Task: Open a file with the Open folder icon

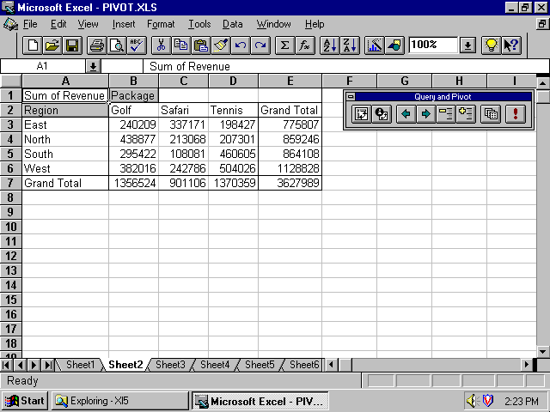Action: [x=52, y=45]
